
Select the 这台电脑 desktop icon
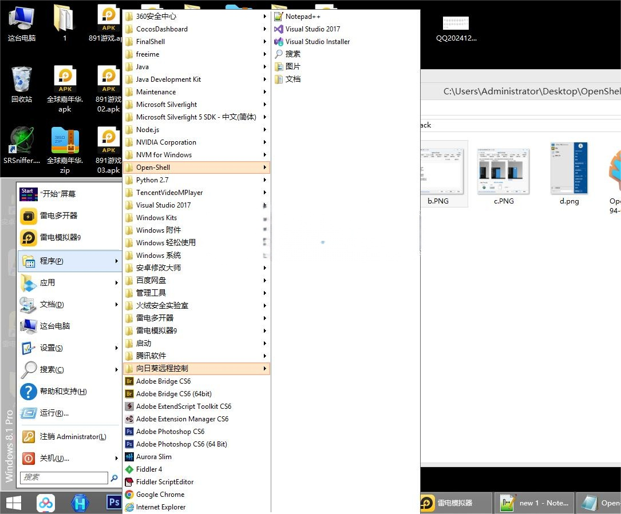22,23
